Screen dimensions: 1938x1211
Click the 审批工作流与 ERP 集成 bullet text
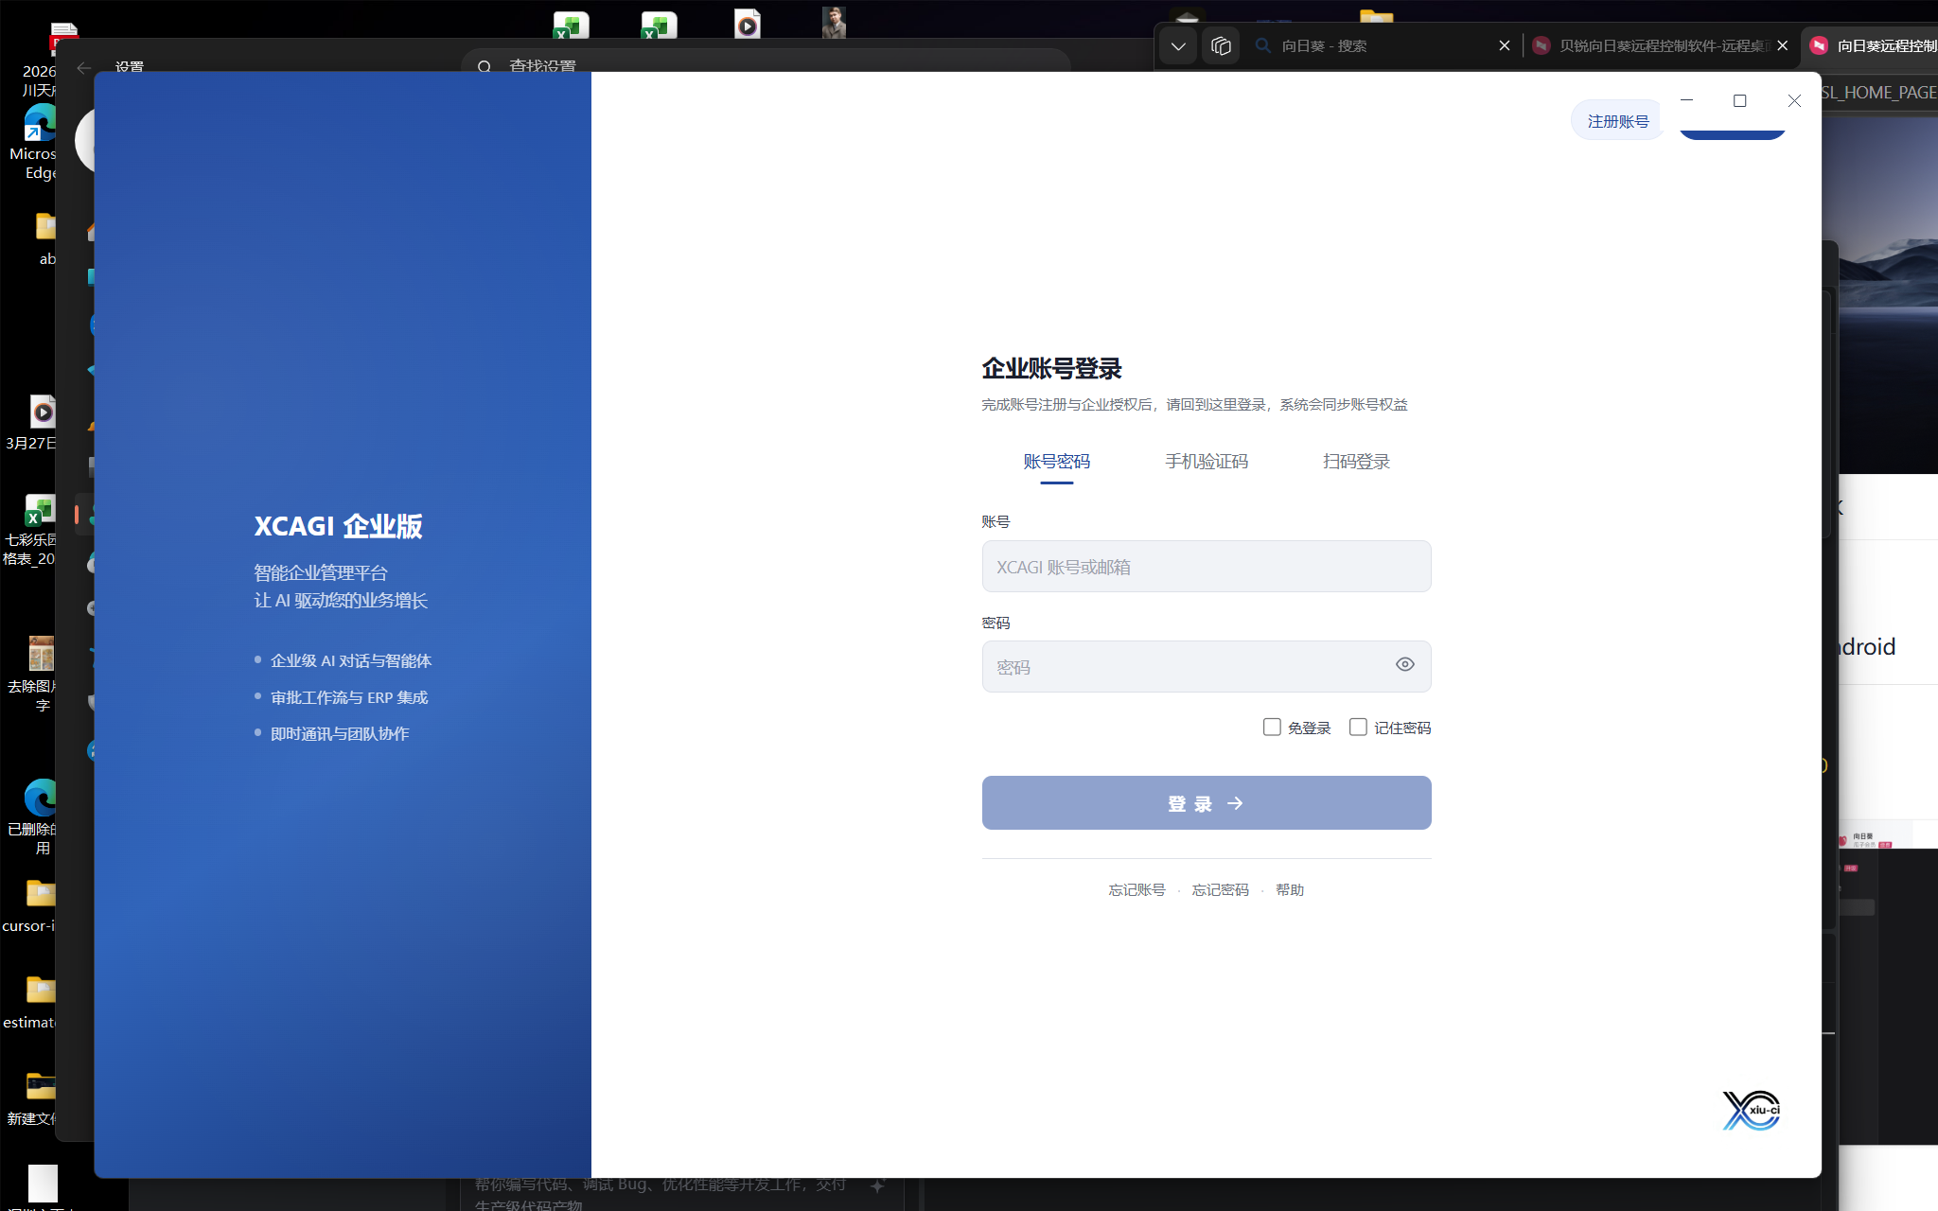[349, 697]
